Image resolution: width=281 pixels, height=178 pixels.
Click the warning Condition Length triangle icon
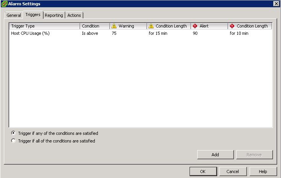[x=151, y=26]
